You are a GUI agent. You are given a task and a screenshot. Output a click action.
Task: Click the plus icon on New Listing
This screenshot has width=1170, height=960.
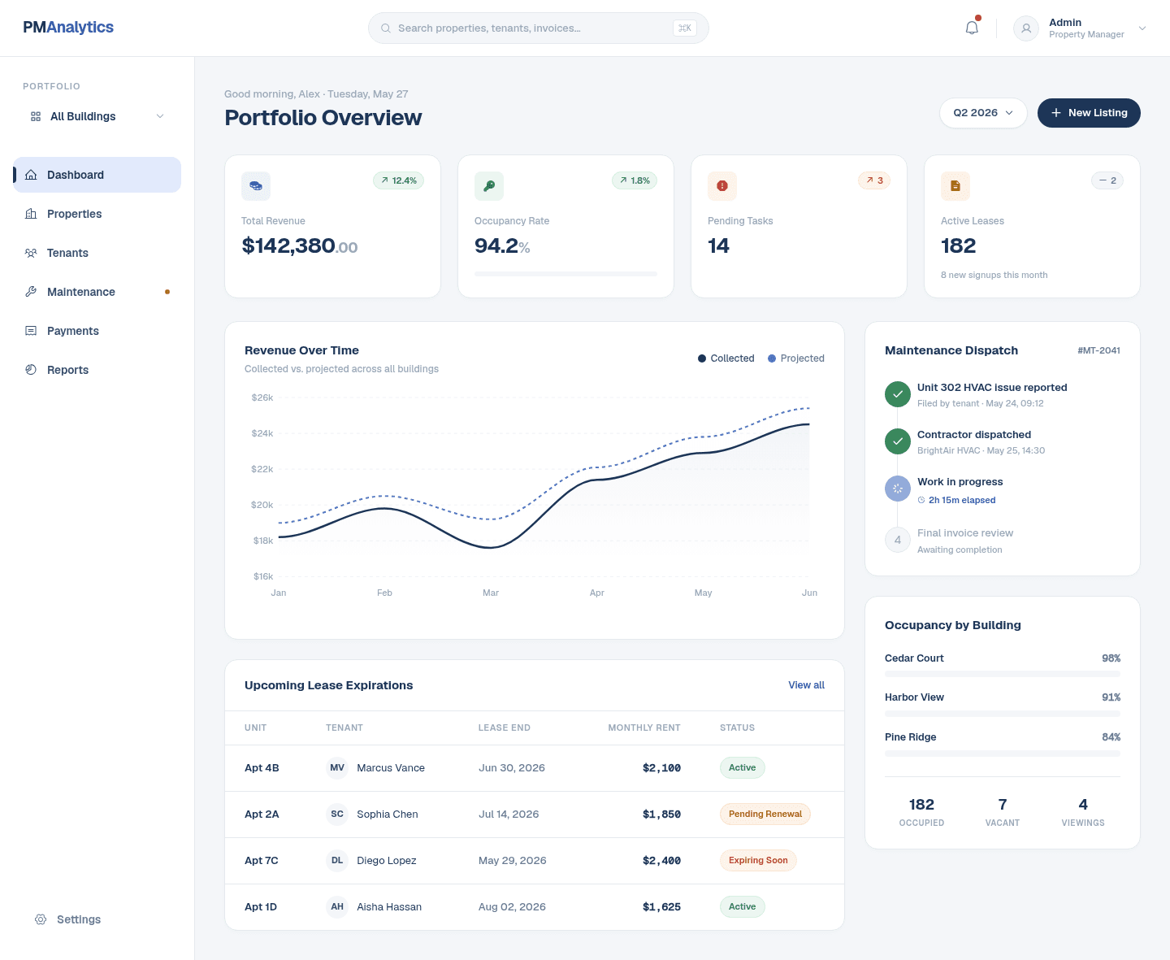(x=1056, y=113)
